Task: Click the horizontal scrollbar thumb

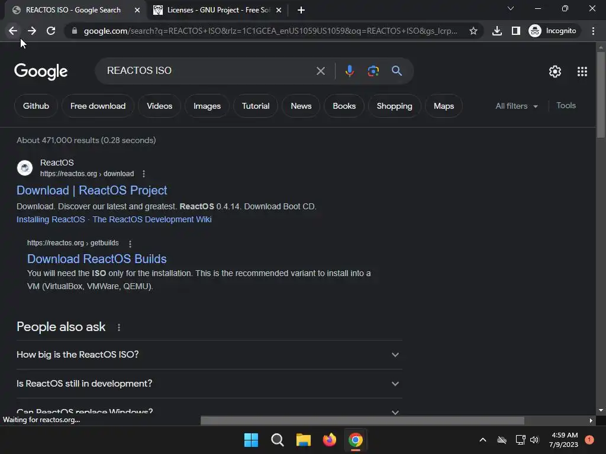Action: 363,420
